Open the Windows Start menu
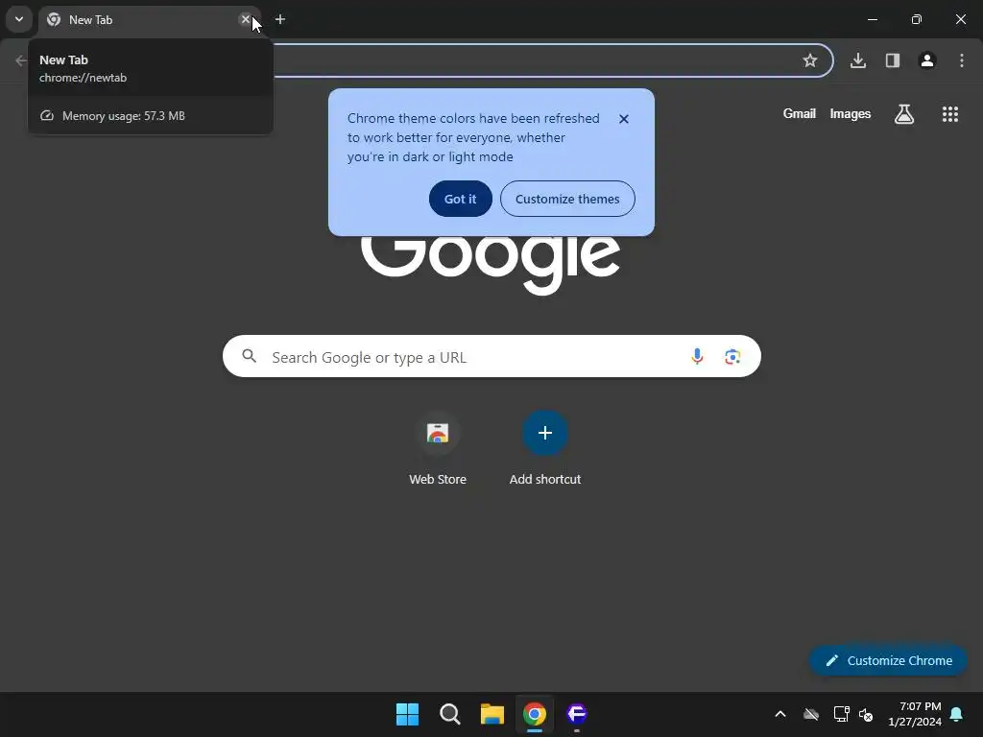 [x=407, y=714]
